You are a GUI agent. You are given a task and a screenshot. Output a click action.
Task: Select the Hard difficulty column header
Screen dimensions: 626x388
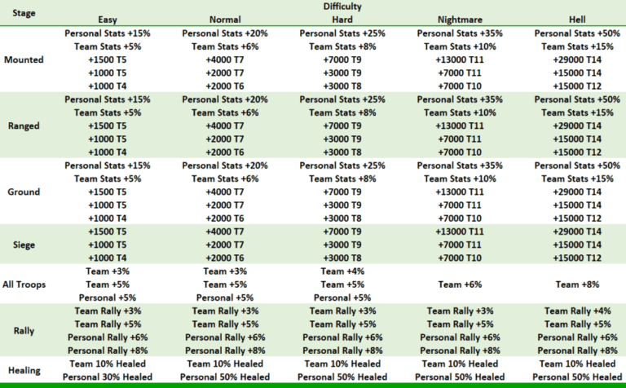tap(342, 20)
